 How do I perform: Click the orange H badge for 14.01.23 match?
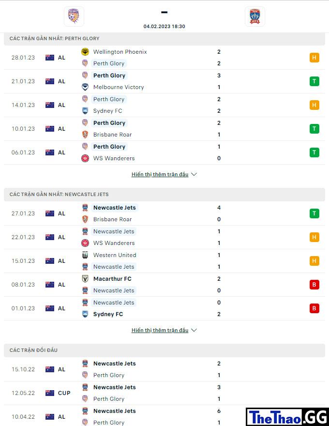tap(314, 105)
